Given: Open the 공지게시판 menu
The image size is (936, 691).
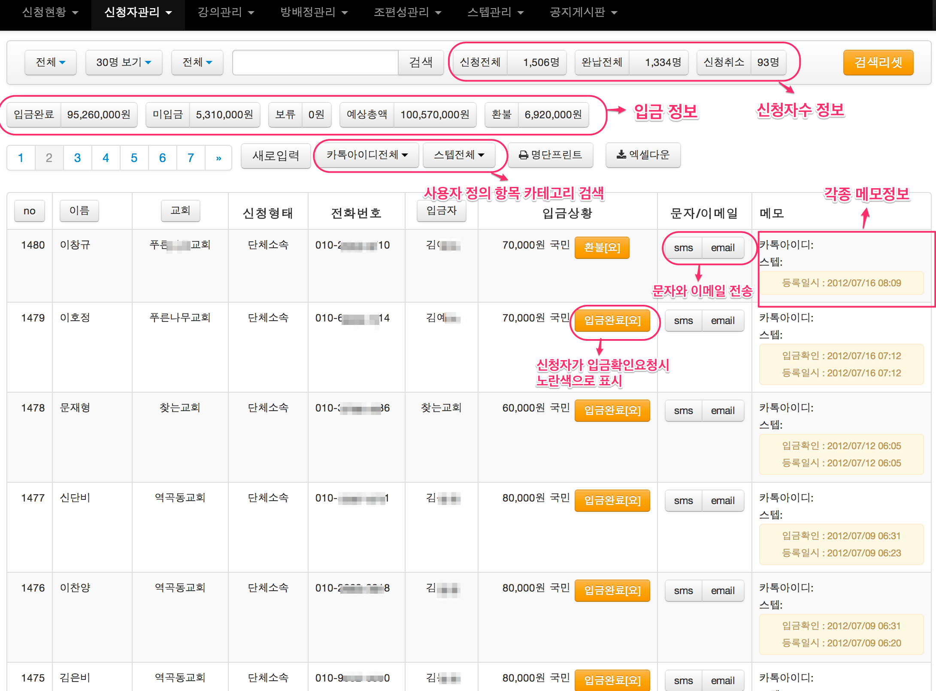Looking at the screenshot, I should [x=583, y=12].
